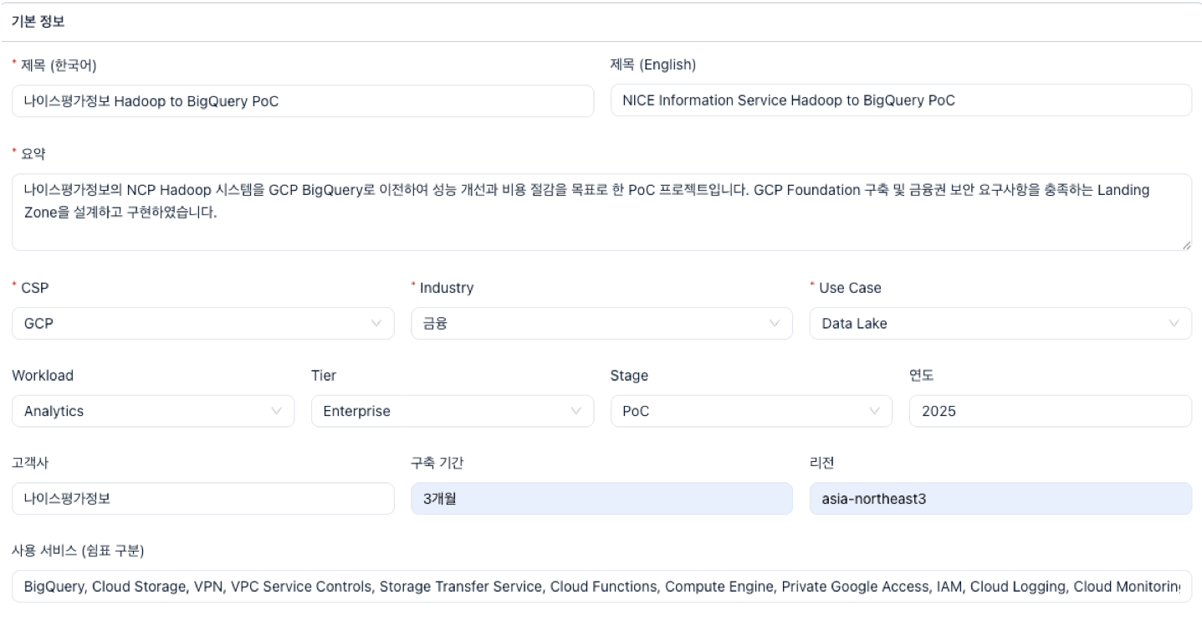This screenshot has width=1202, height=631.
Task: Open the Workload dropdown showing Analytics
Action: coord(153,411)
